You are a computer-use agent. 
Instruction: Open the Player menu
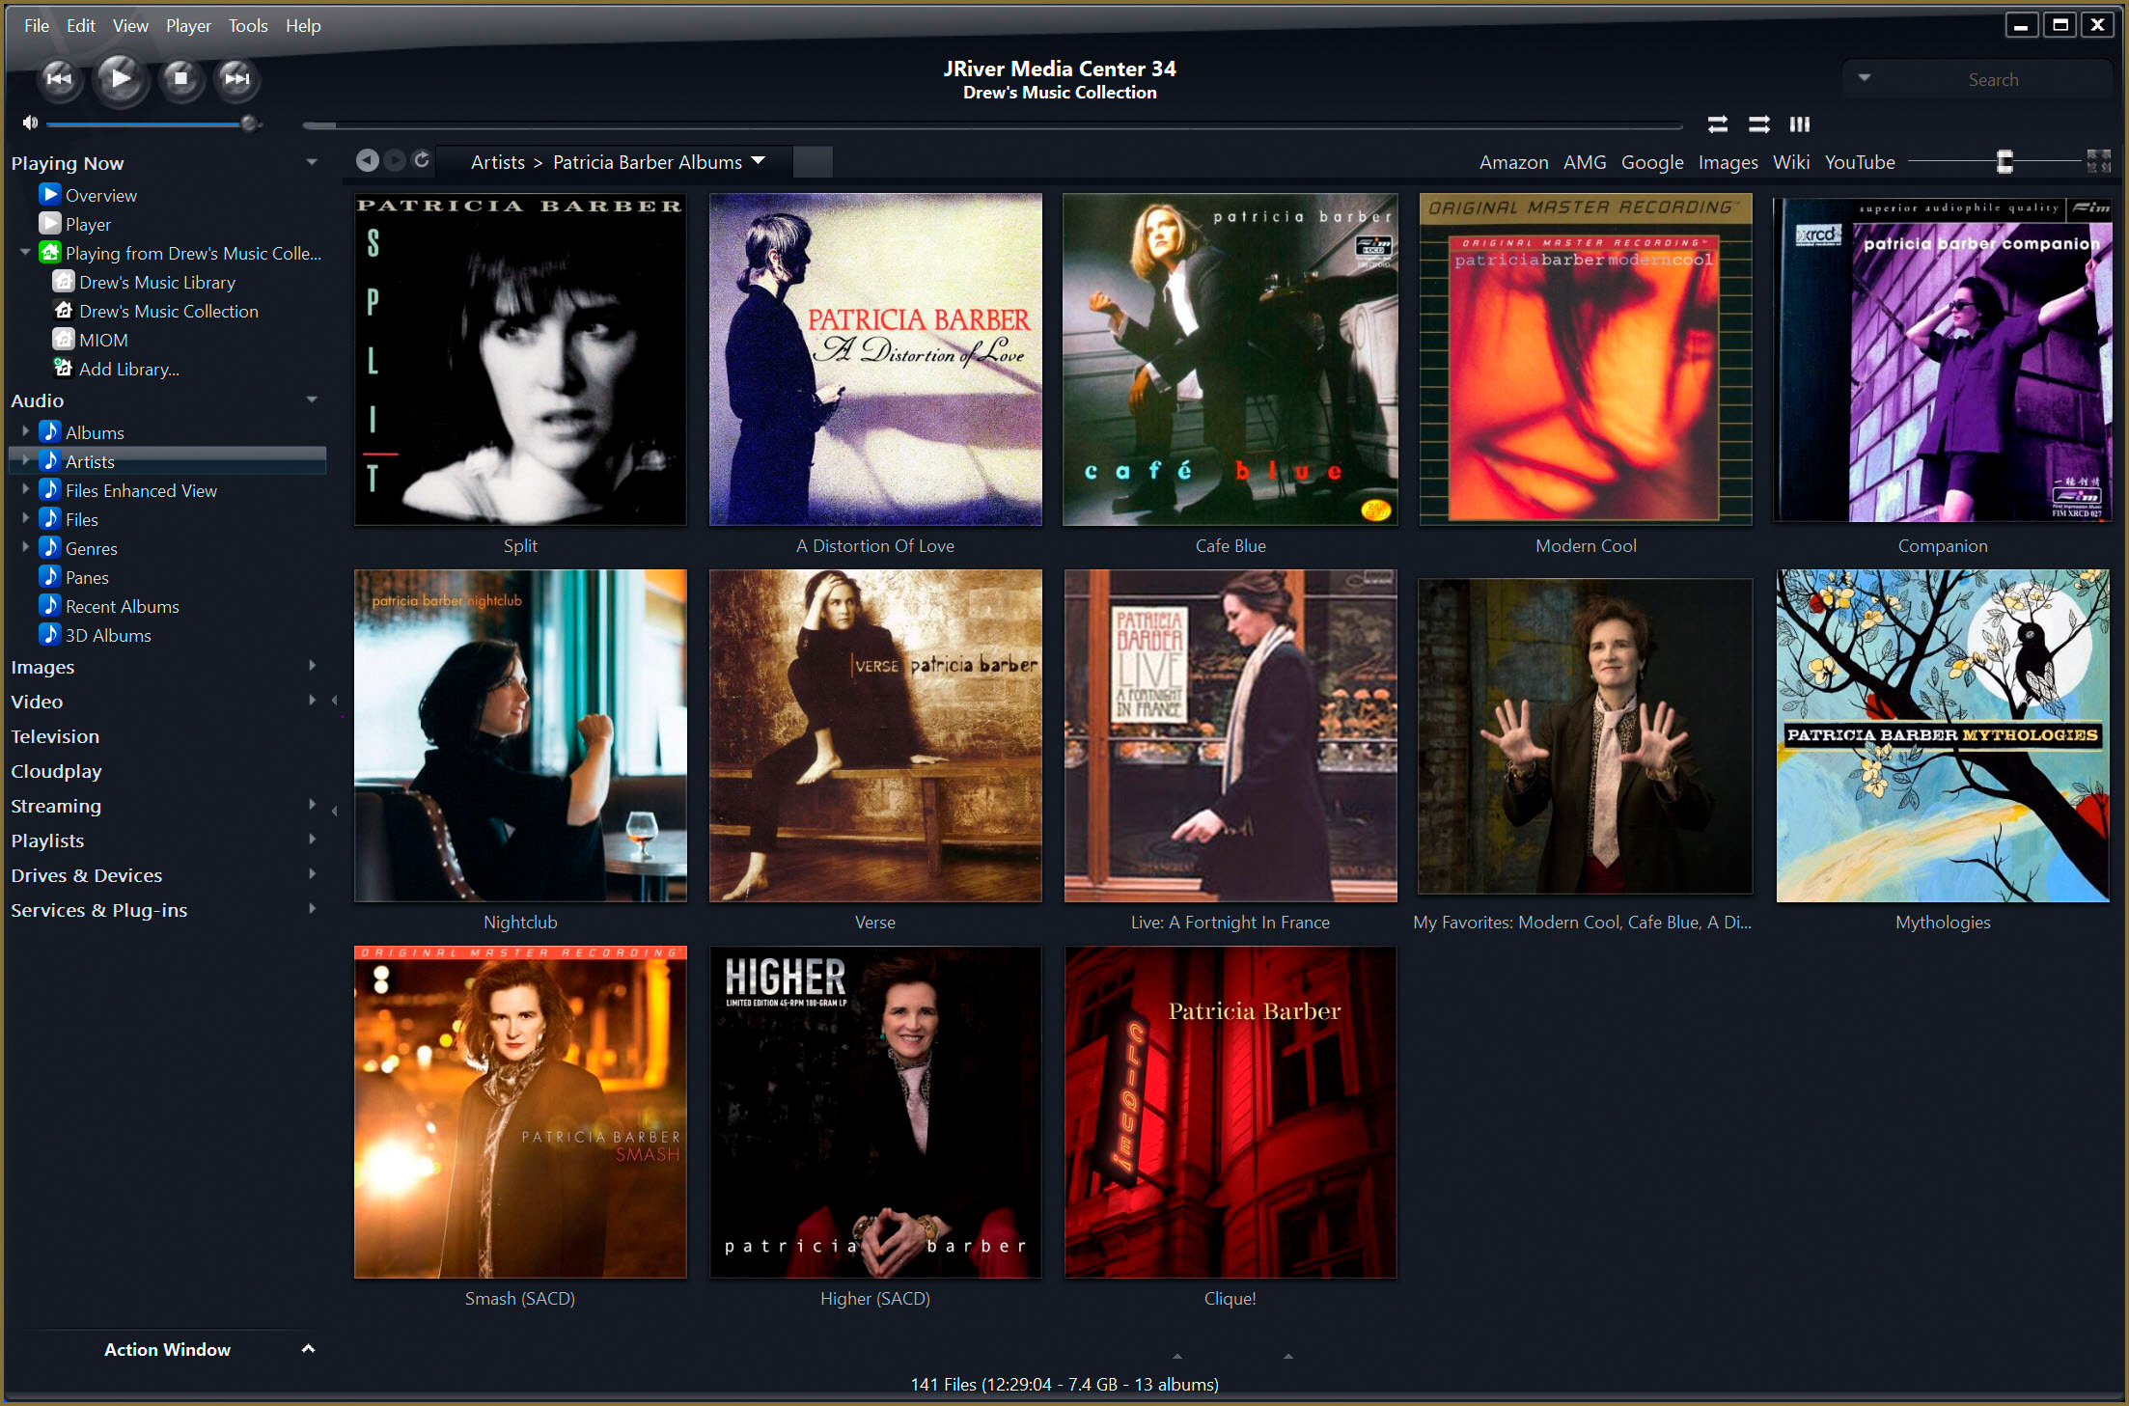point(188,26)
